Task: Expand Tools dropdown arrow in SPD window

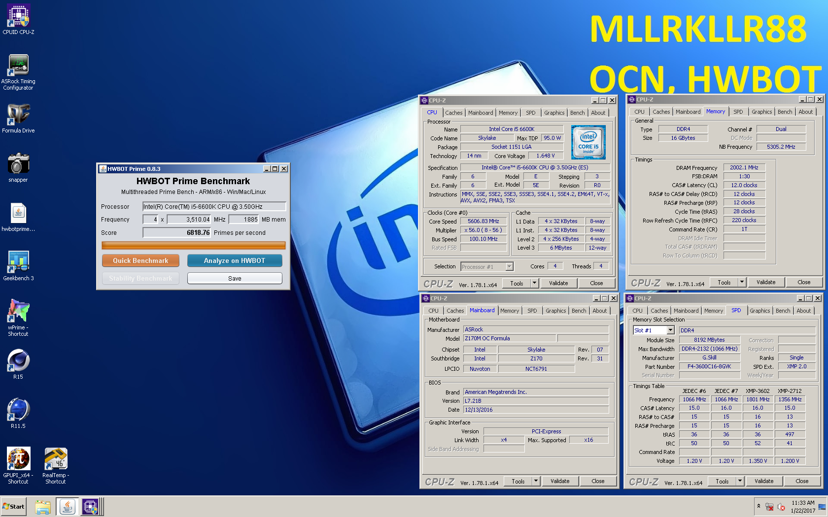Action: pyautogui.click(x=740, y=481)
